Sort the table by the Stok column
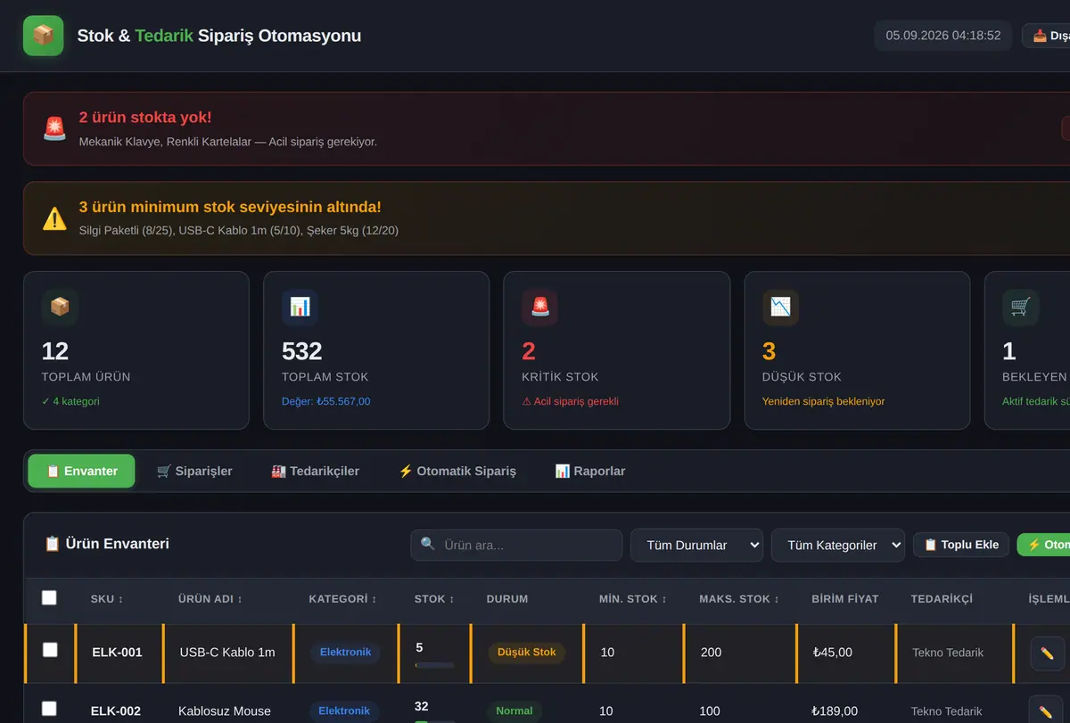This screenshot has width=1070, height=723. [434, 599]
